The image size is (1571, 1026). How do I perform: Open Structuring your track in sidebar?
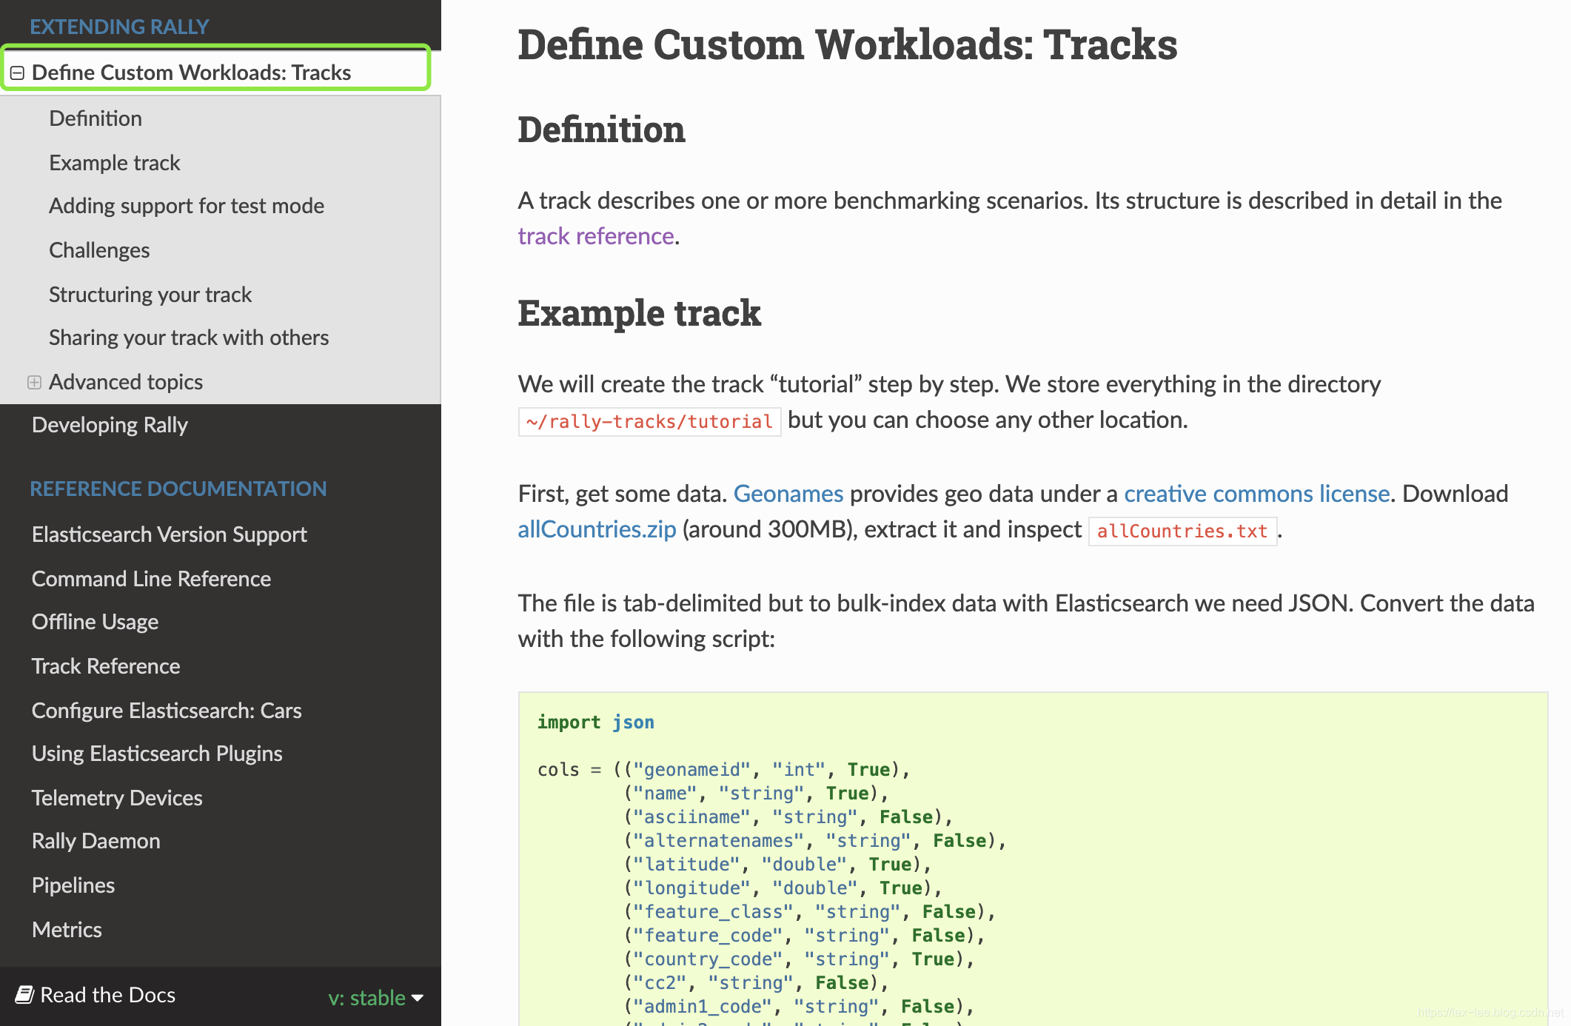150,295
